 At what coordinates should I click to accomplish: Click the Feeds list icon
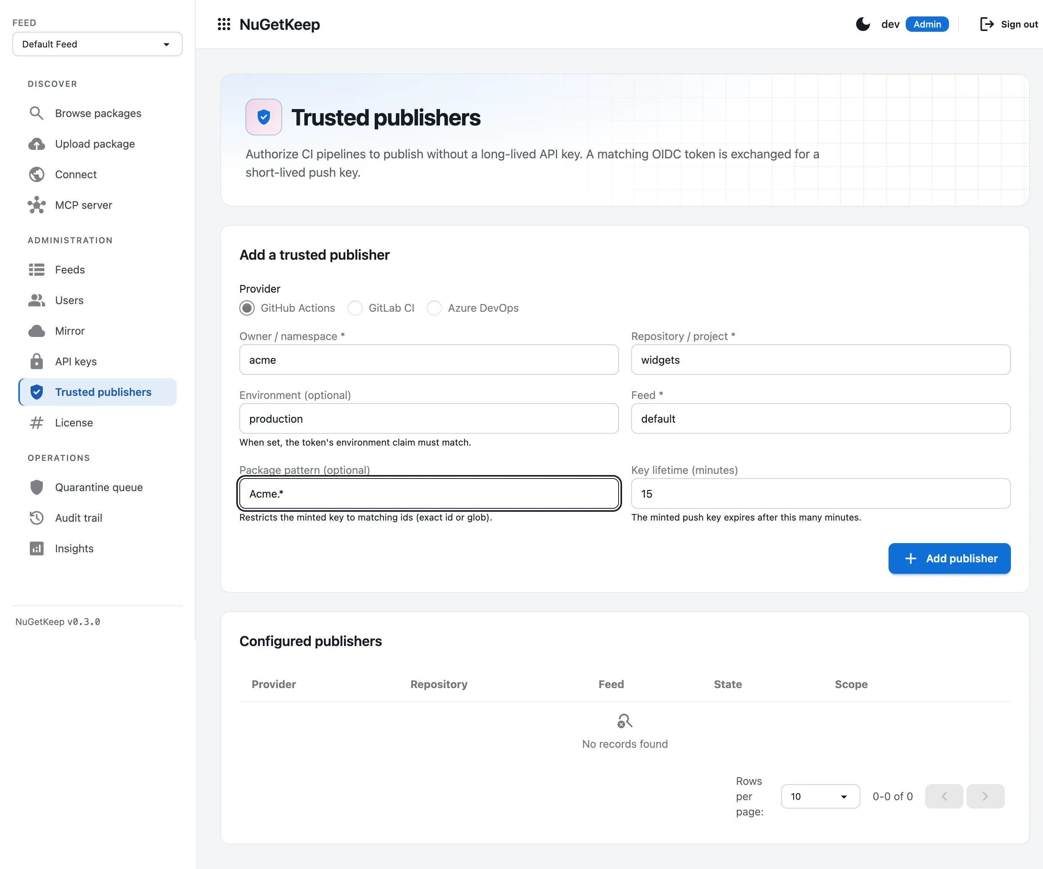coord(36,270)
